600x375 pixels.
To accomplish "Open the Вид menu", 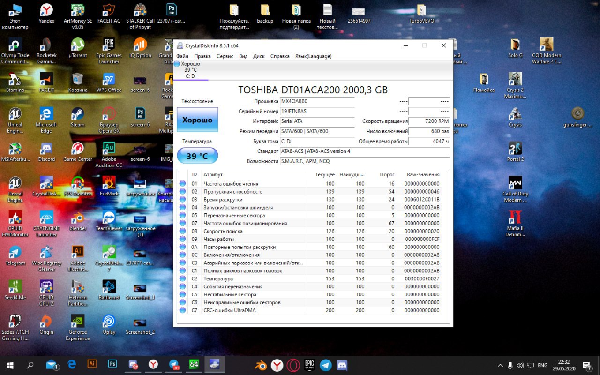I will [x=243, y=56].
